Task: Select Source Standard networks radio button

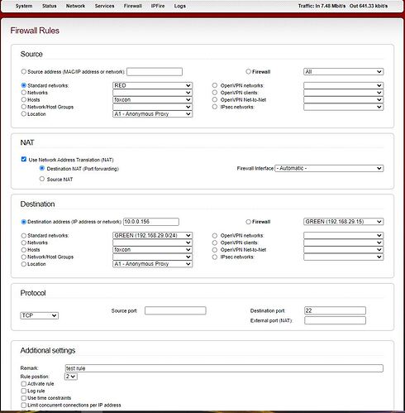Action: click(x=24, y=85)
